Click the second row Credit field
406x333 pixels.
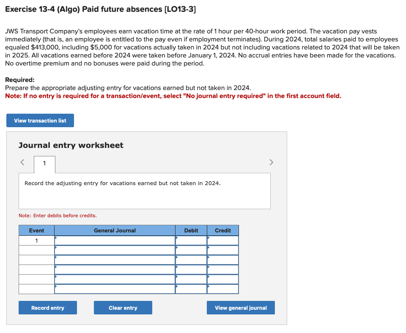click(222, 250)
